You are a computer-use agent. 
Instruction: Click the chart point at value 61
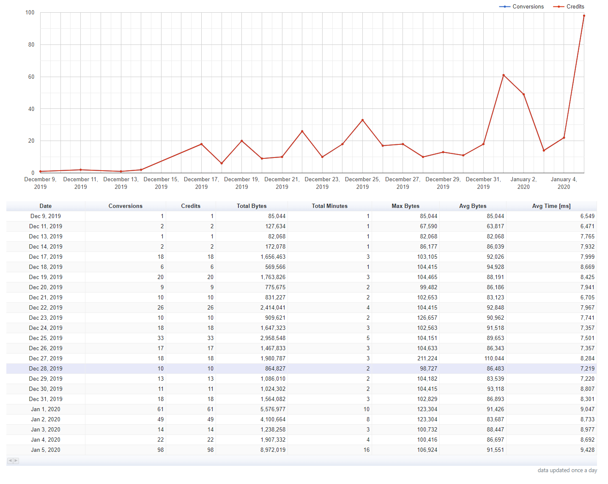(504, 75)
